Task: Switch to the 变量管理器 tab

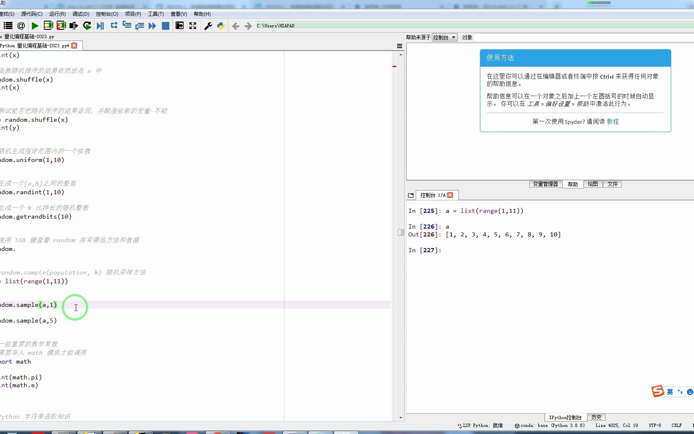Action: [545, 184]
